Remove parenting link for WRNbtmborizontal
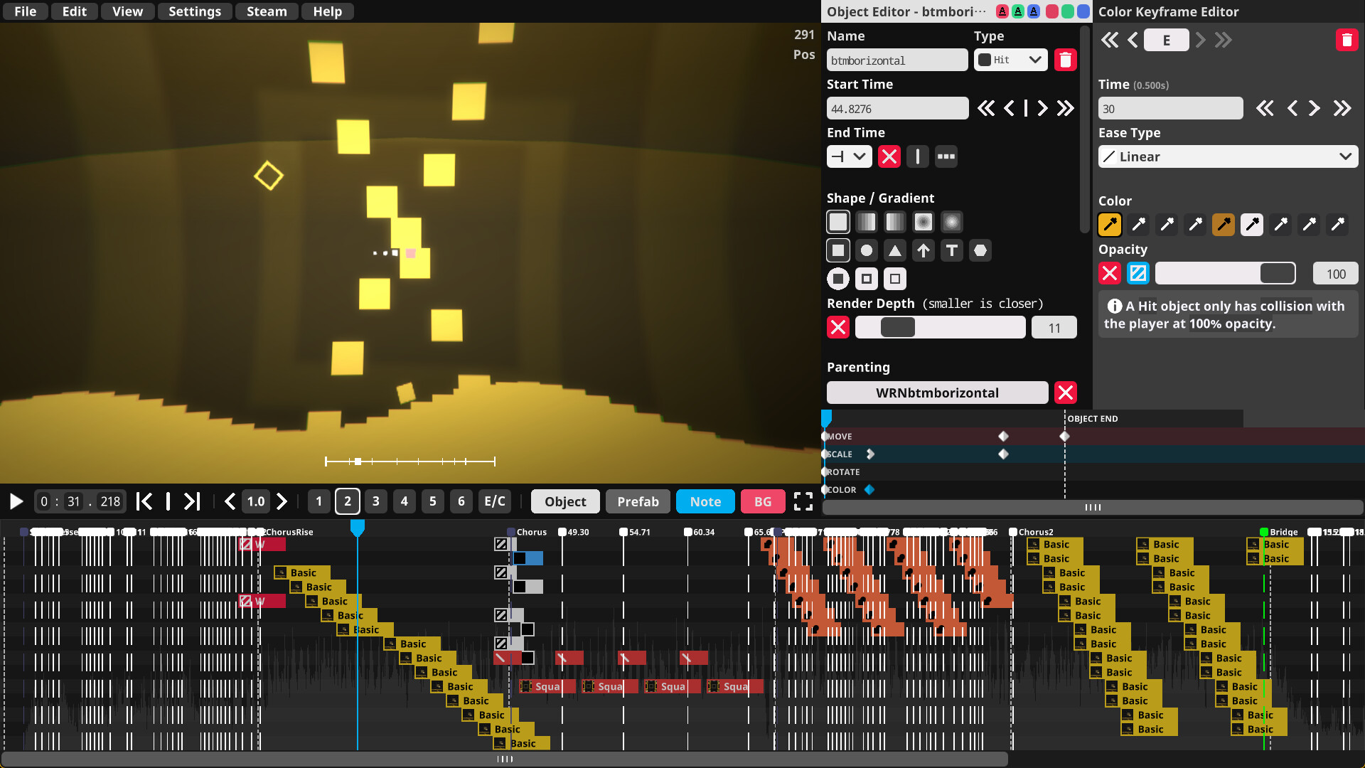 [1066, 392]
